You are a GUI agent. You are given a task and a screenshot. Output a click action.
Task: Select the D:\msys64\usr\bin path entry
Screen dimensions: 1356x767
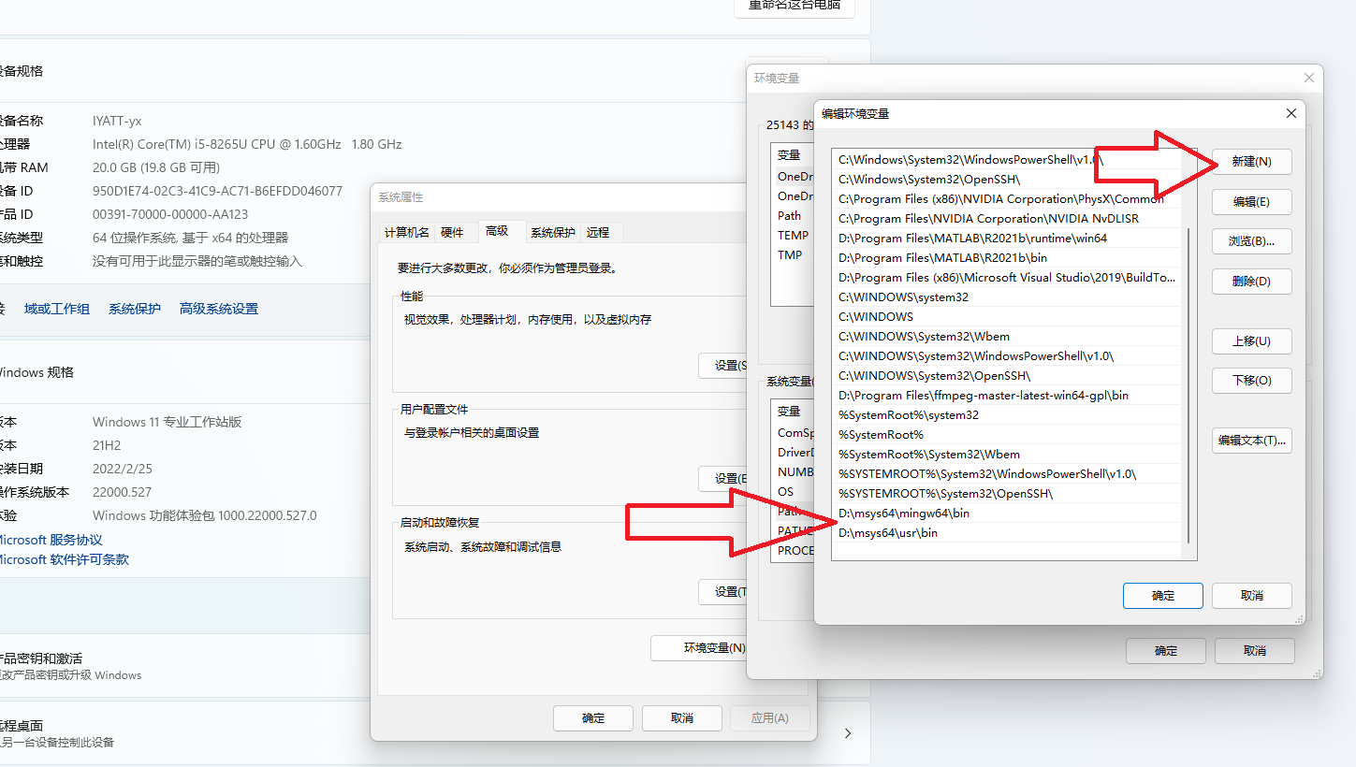click(x=888, y=533)
